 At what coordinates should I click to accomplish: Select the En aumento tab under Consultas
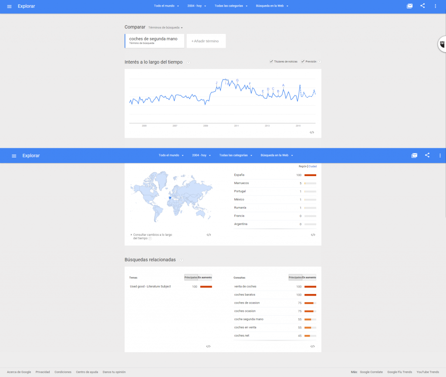309,277
